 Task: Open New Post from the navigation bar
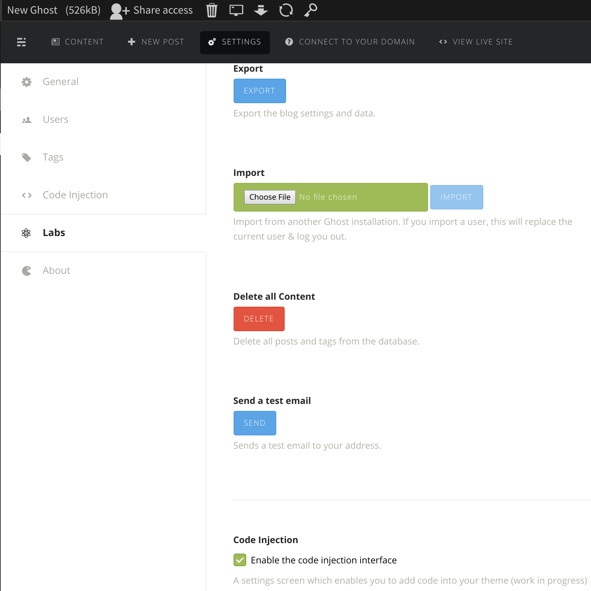click(156, 42)
